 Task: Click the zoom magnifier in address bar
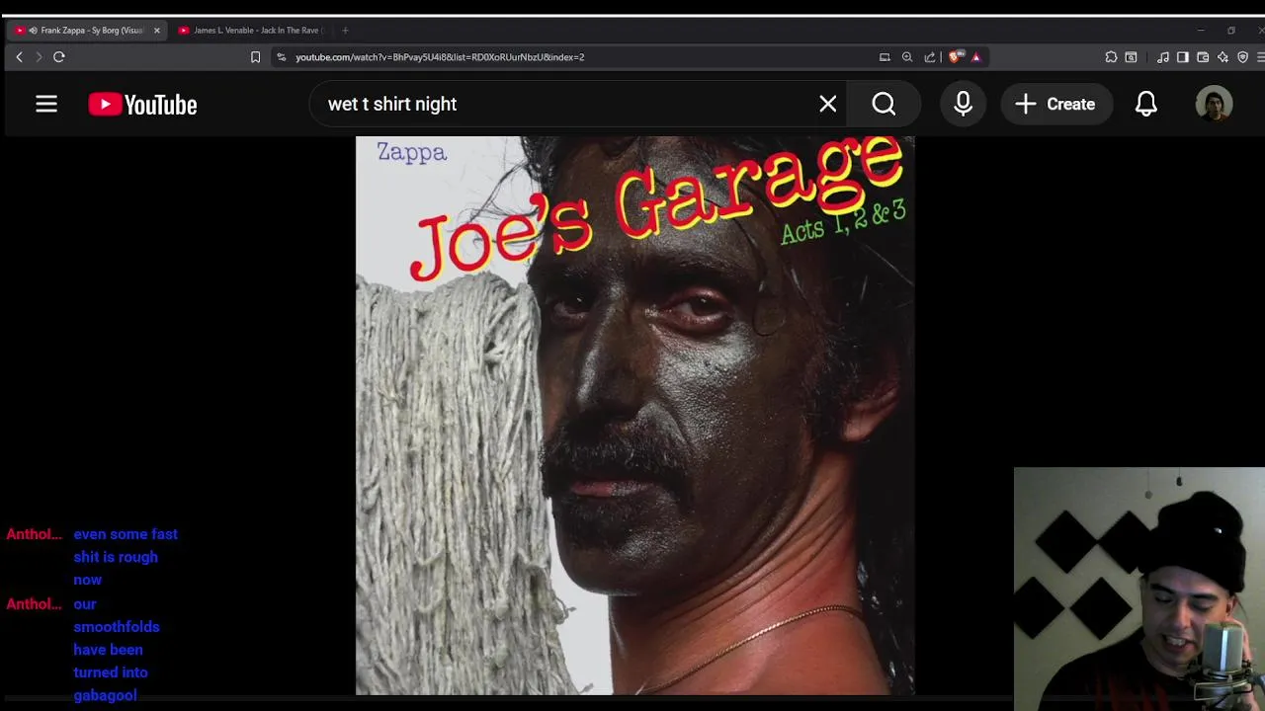click(907, 57)
